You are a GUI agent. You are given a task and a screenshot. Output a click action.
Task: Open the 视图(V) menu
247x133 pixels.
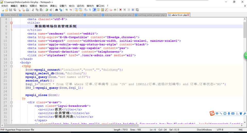(33, 6)
